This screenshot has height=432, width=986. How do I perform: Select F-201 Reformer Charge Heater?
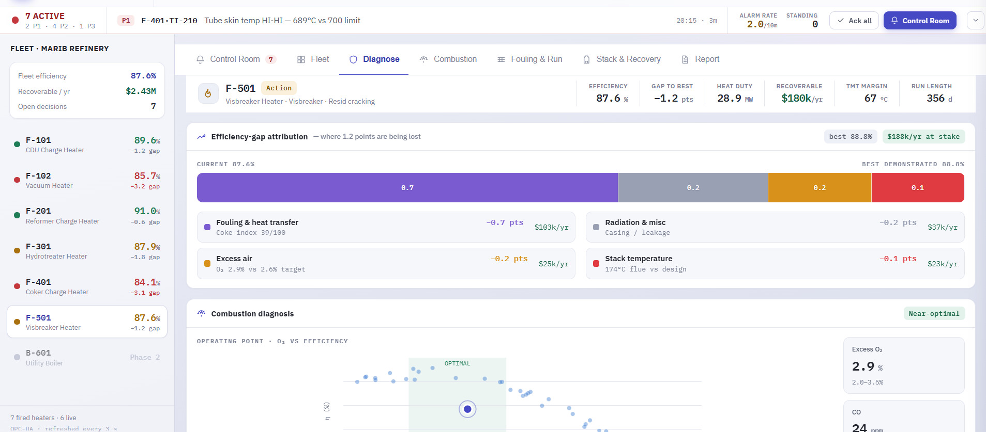87,216
